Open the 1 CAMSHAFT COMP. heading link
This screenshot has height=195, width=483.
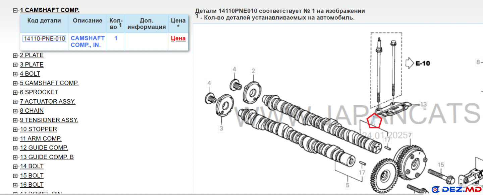pos(50,10)
